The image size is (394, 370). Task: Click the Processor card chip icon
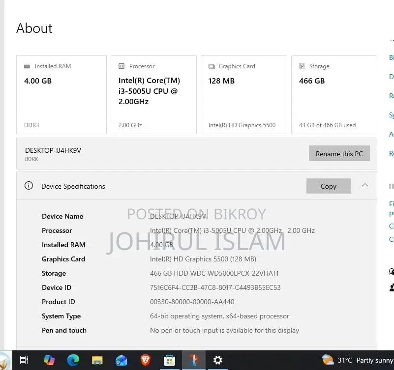pyautogui.click(x=121, y=66)
